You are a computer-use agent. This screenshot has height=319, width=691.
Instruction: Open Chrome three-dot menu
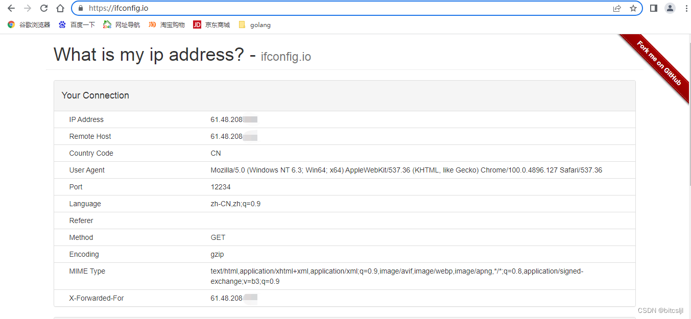[686, 8]
